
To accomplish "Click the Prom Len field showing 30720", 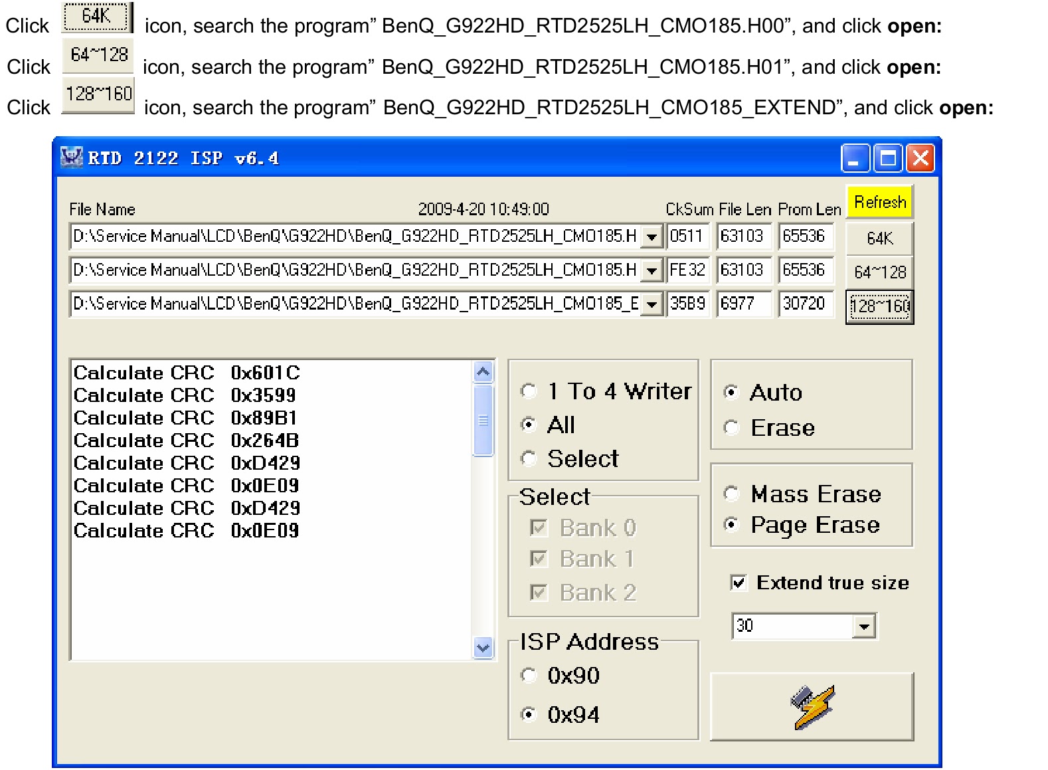I will pos(806,304).
